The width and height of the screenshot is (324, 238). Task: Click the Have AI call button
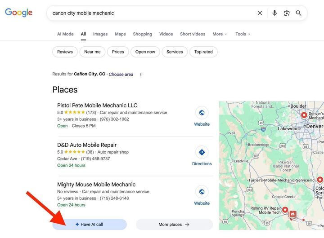pos(90,225)
